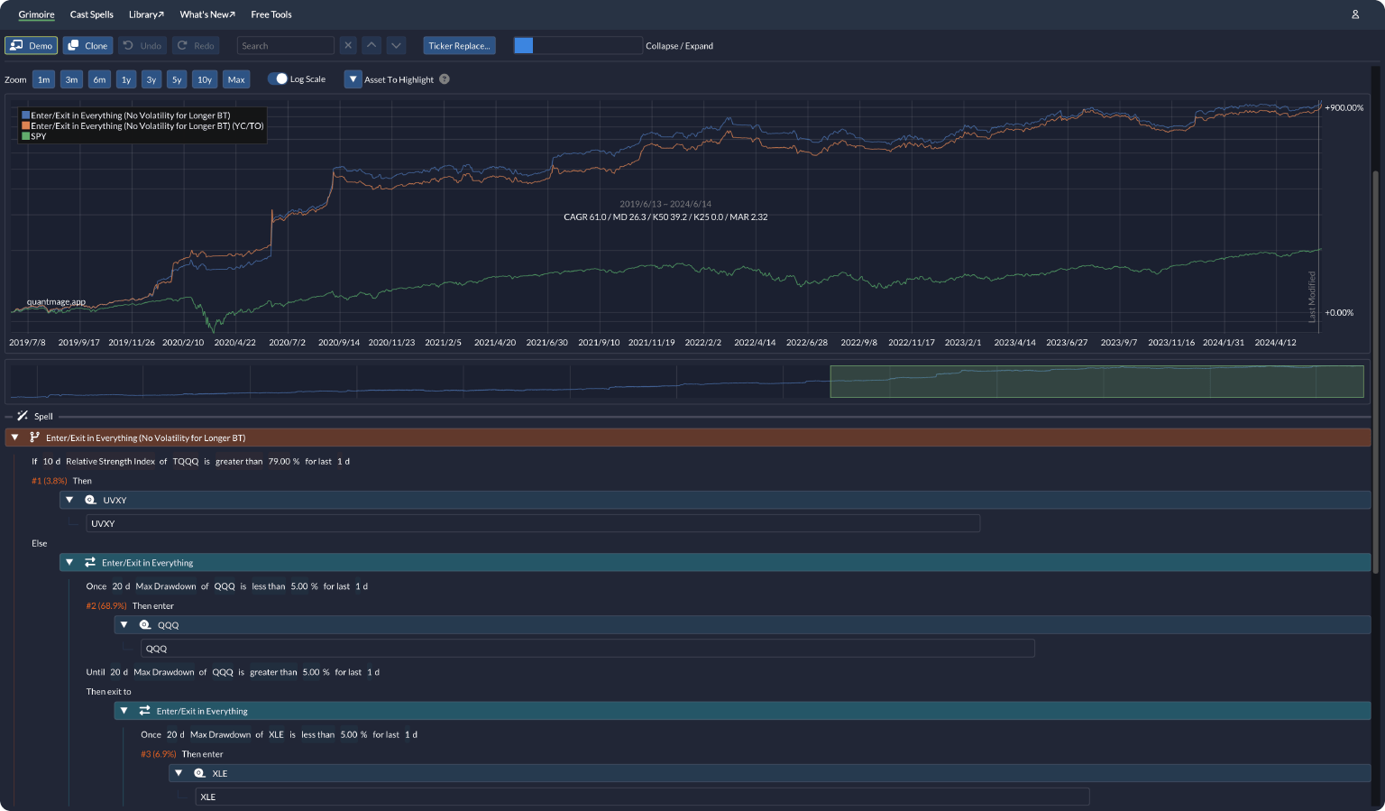Viewport: 1385px width, 811px height.
Task: Open the user account icon
Action: coord(1354,14)
